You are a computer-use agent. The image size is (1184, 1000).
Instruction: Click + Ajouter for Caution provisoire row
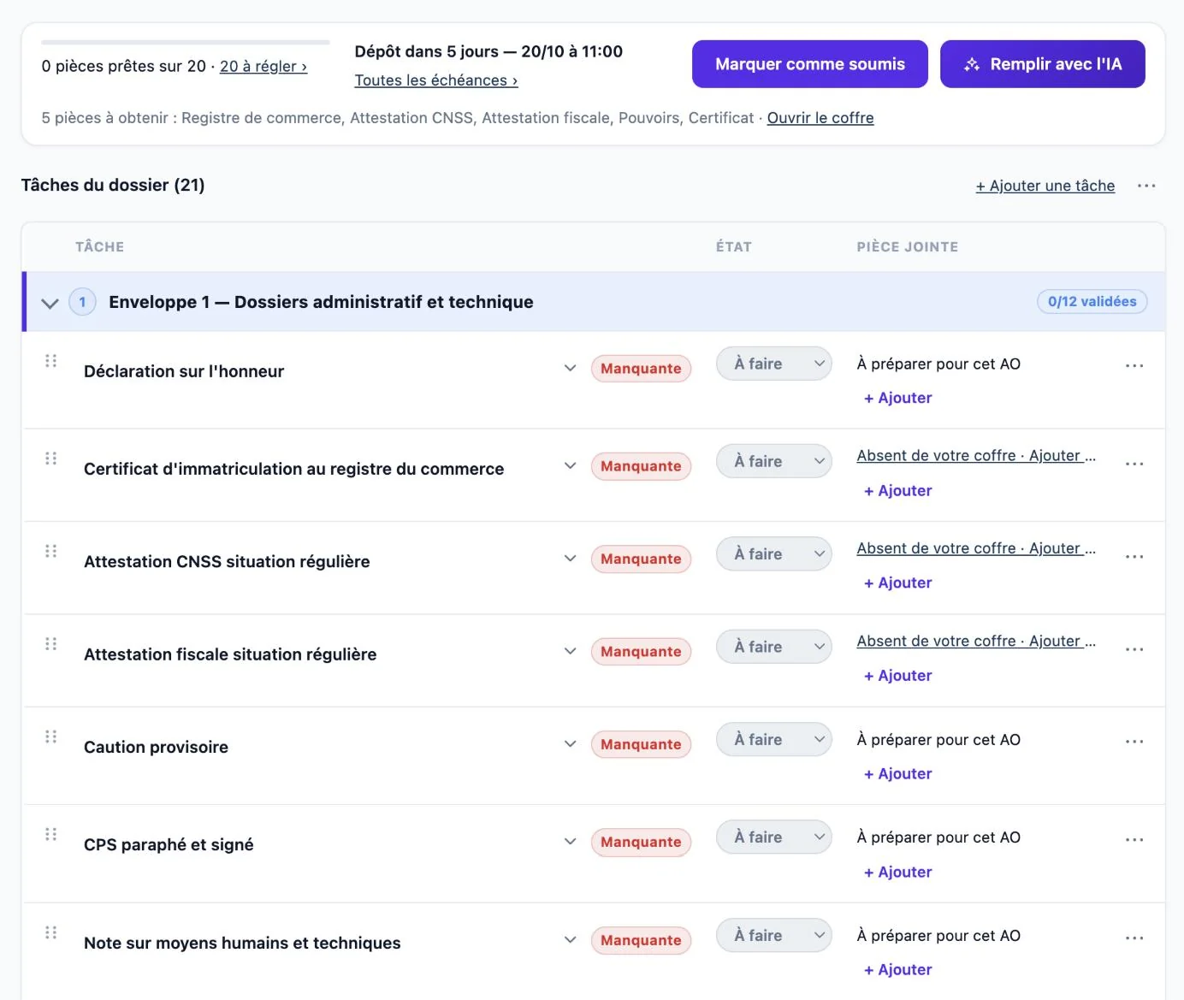[x=898, y=774]
